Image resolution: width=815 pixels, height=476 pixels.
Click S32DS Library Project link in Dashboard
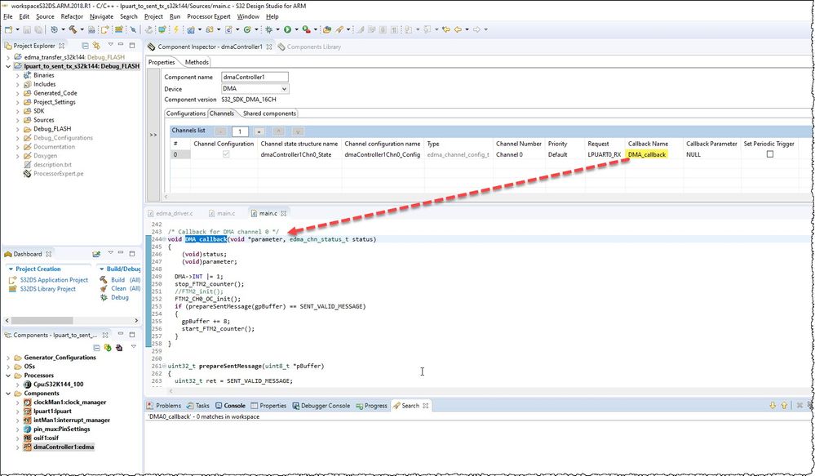(48, 289)
